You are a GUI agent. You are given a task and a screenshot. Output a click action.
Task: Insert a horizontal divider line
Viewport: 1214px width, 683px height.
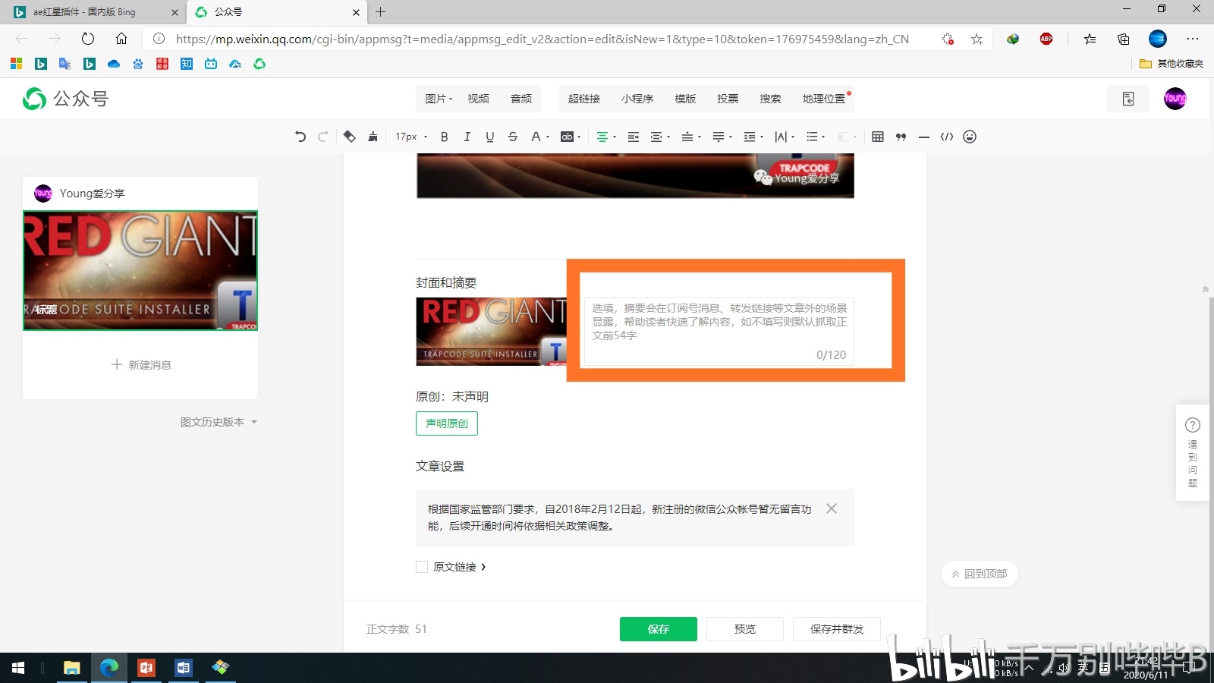pyautogui.click(x=923, y=137)
